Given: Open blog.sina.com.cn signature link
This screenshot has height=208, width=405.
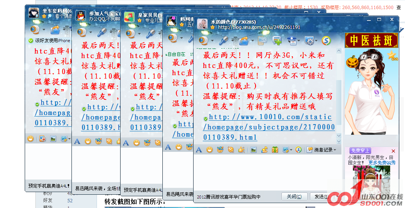Looking at the screenshot, I should point(259,27).
